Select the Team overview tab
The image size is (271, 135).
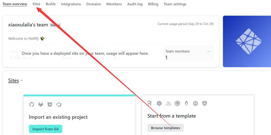click(x=15, y=4)
